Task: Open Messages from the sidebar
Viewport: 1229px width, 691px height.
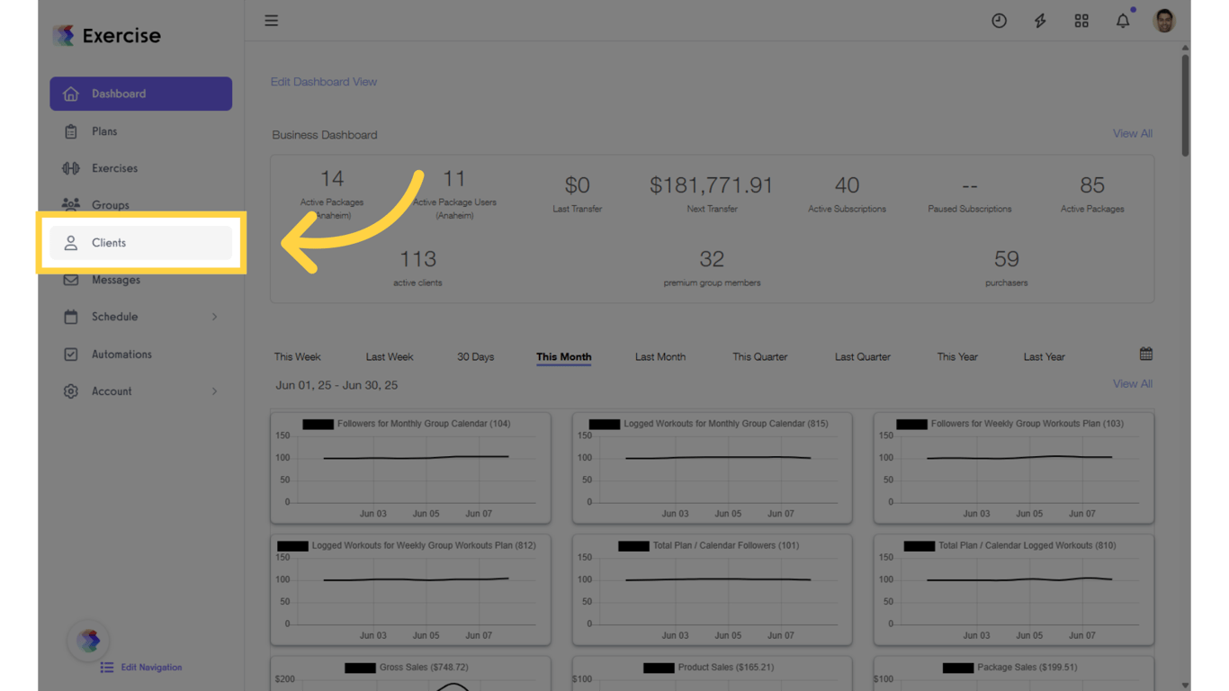Action: [115, 279]
